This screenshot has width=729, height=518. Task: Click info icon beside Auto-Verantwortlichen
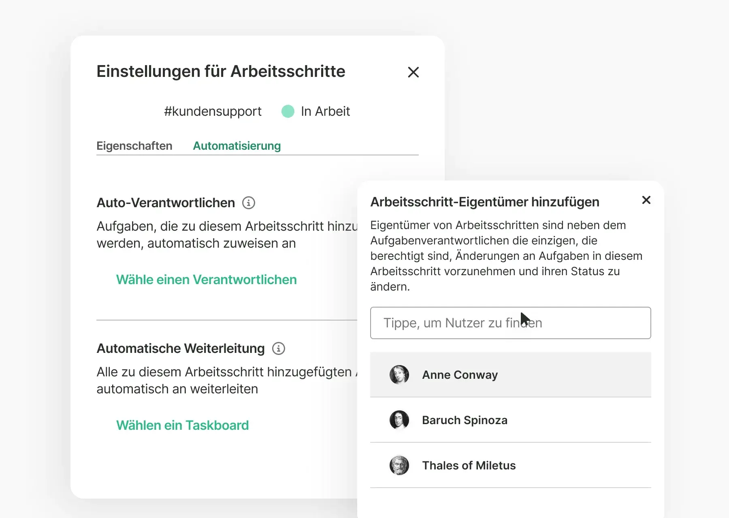point(248,203)
